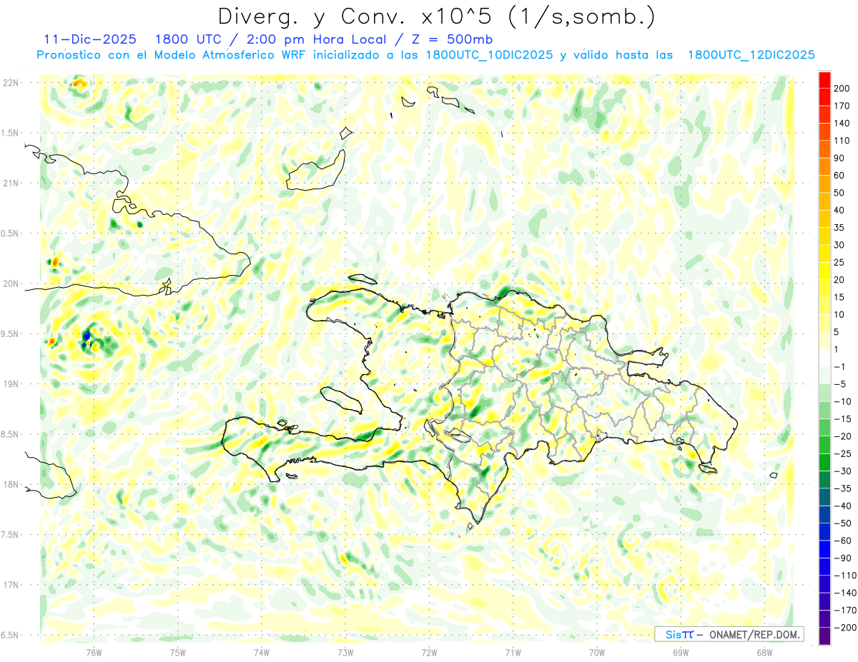This screenshot has height=662, width=858.
Task: Click the swatch between legend values 170 and 200
Action: coord(825,97)
